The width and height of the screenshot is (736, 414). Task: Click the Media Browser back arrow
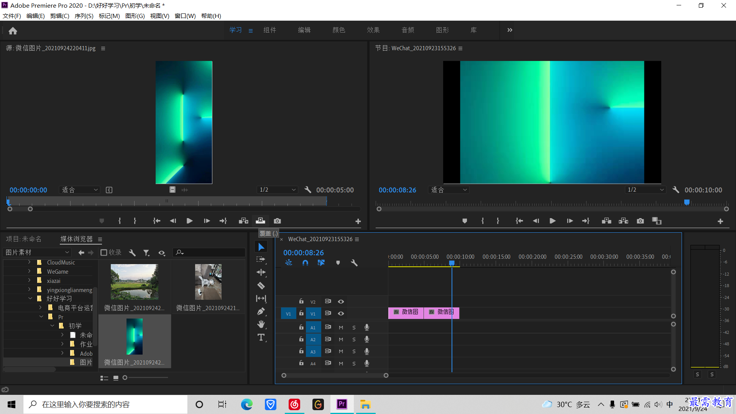click(81, 253)
